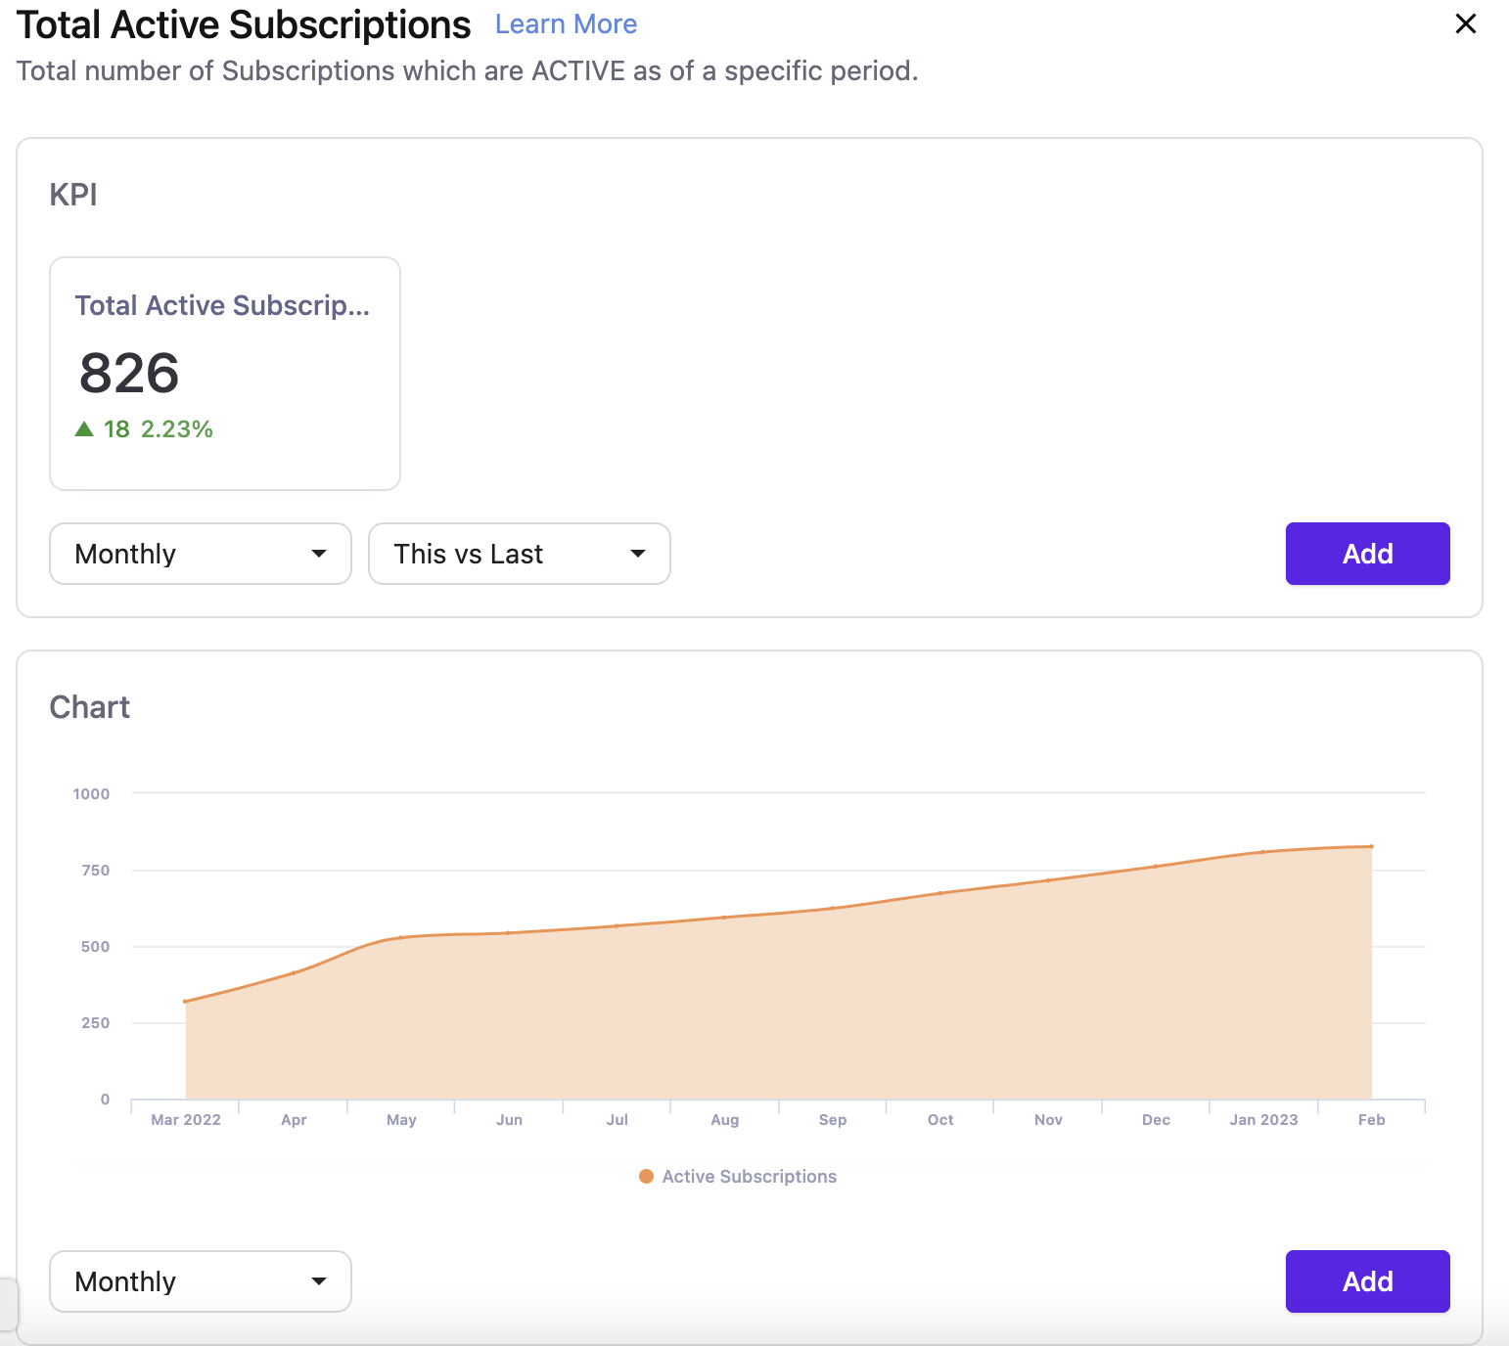The width and height of the screenshot is (1509, 1346).
Task: Select the Total Active Subscriptions KPI card title
Action: 222,305
